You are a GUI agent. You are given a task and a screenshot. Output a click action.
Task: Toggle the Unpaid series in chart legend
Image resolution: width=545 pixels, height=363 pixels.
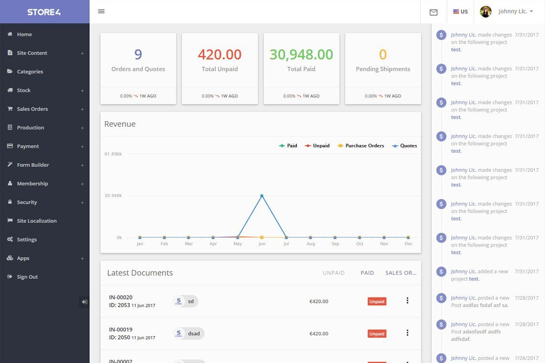pos(317,146)
